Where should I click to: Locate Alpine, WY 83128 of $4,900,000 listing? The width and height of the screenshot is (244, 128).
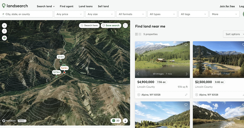coord(139,95)
